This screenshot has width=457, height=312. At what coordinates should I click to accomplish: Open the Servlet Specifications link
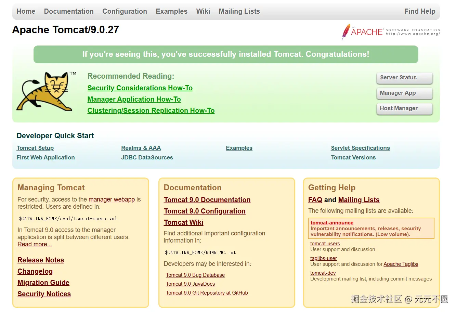pos(360,148)
